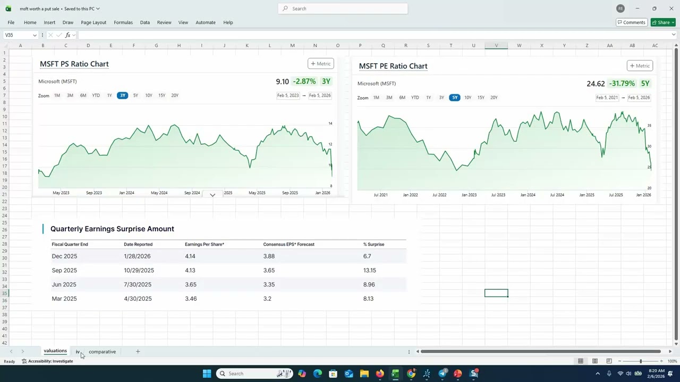680x382 pixels.
Task: Open Outlook from the taskbar
Action: (x=349, y=374)
